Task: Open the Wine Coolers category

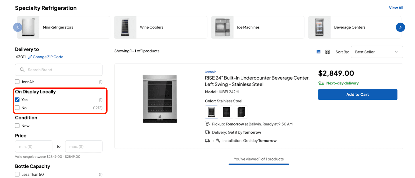Action: 161,27
